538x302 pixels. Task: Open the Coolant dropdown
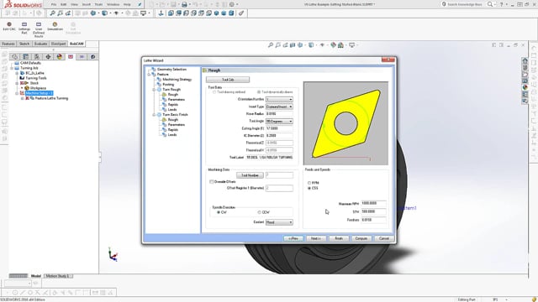(279, 222)
